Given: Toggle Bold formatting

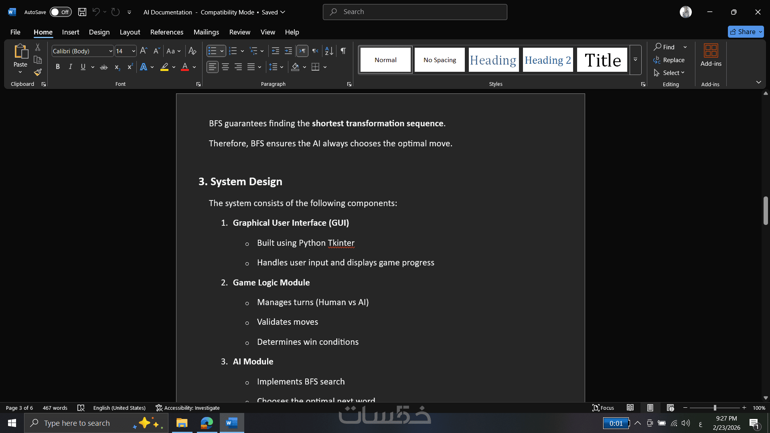Looking at the screenshot, I should 58,67.
